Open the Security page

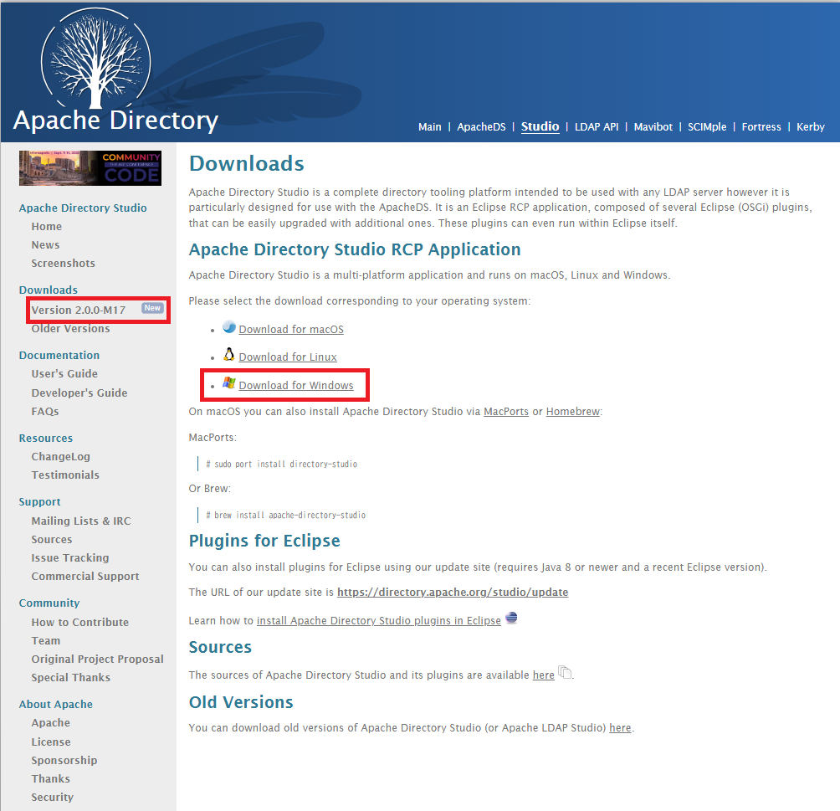(x=53, y=797)
